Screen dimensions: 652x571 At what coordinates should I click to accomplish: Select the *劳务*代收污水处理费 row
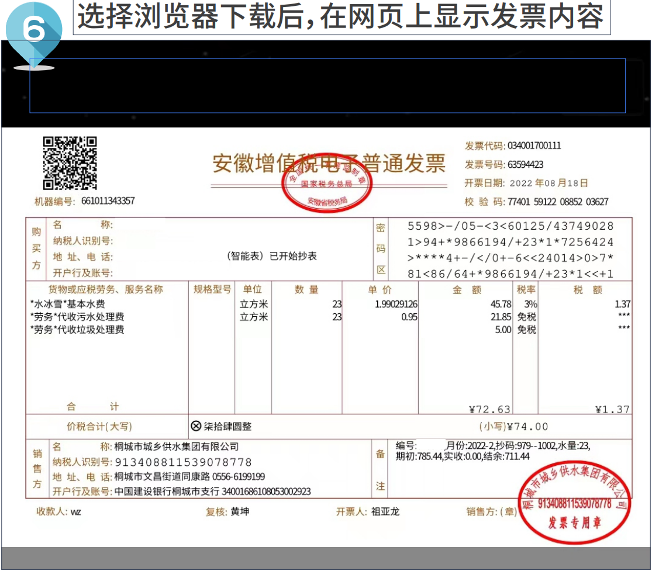pos(76,317)
